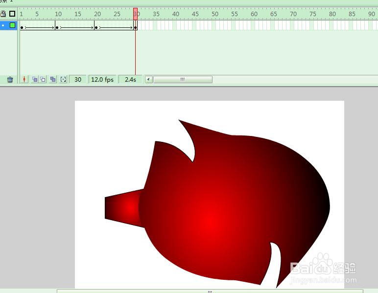Click the lock all layers icon
378x293 pixels.
click(3, 14)
